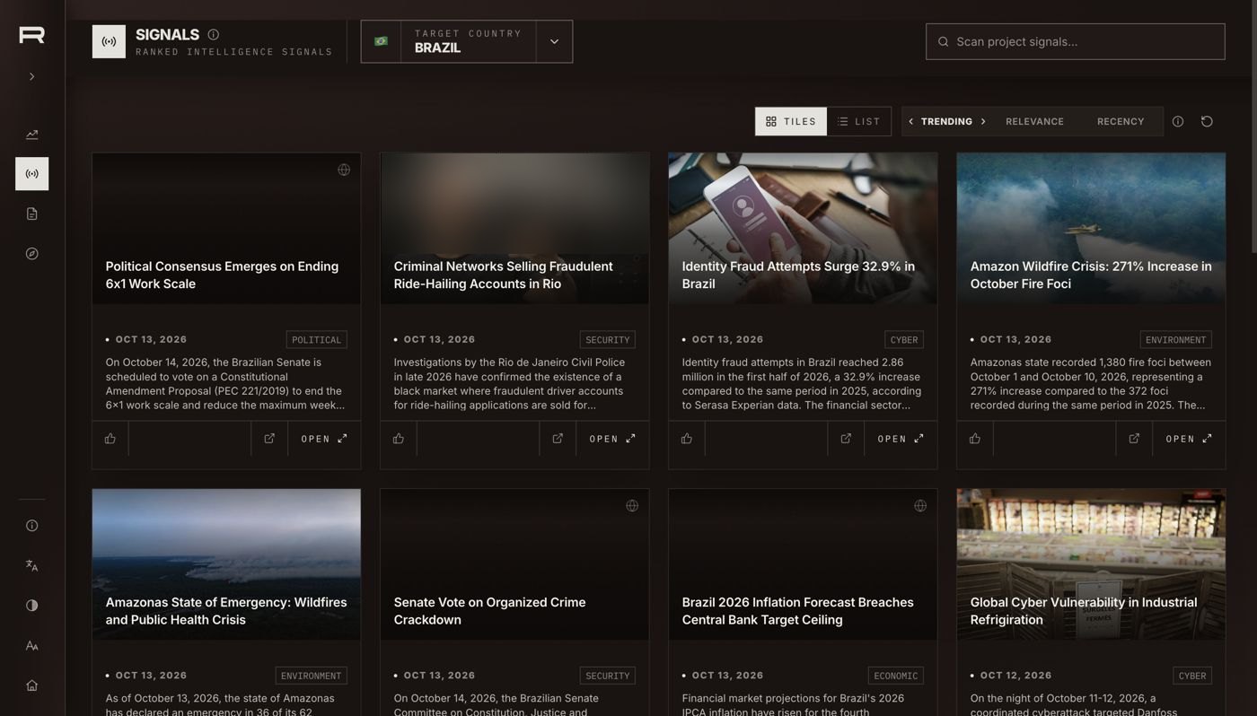Click the Scan project signals search field

tap(1076, 41)
